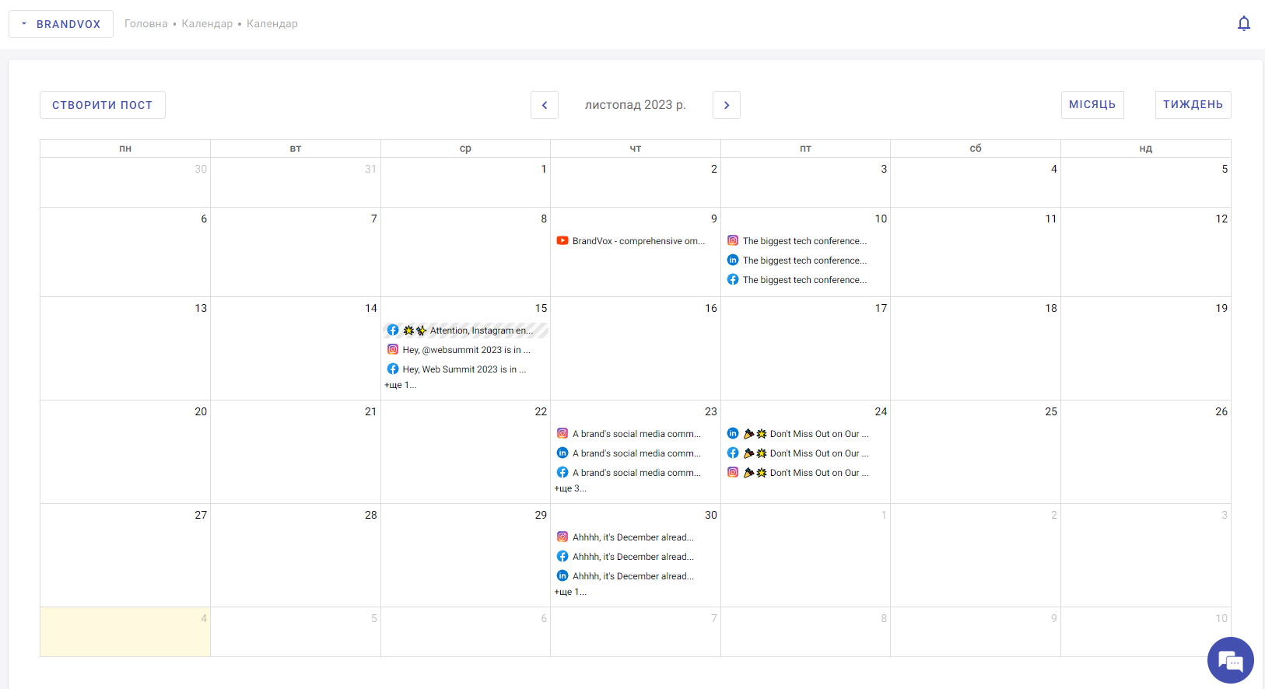Open Hey, Web Summit 2023 post text
Viewport: 1265px width, 689px height.
tap(464, 369)
